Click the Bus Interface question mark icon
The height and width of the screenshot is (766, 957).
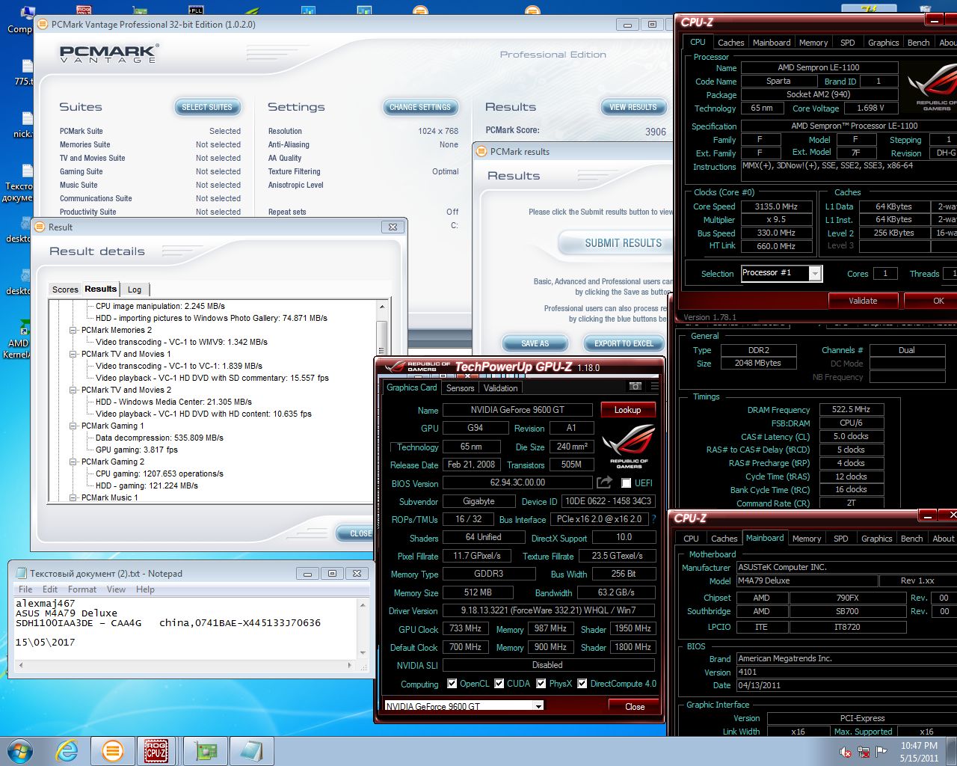point(653,519)
